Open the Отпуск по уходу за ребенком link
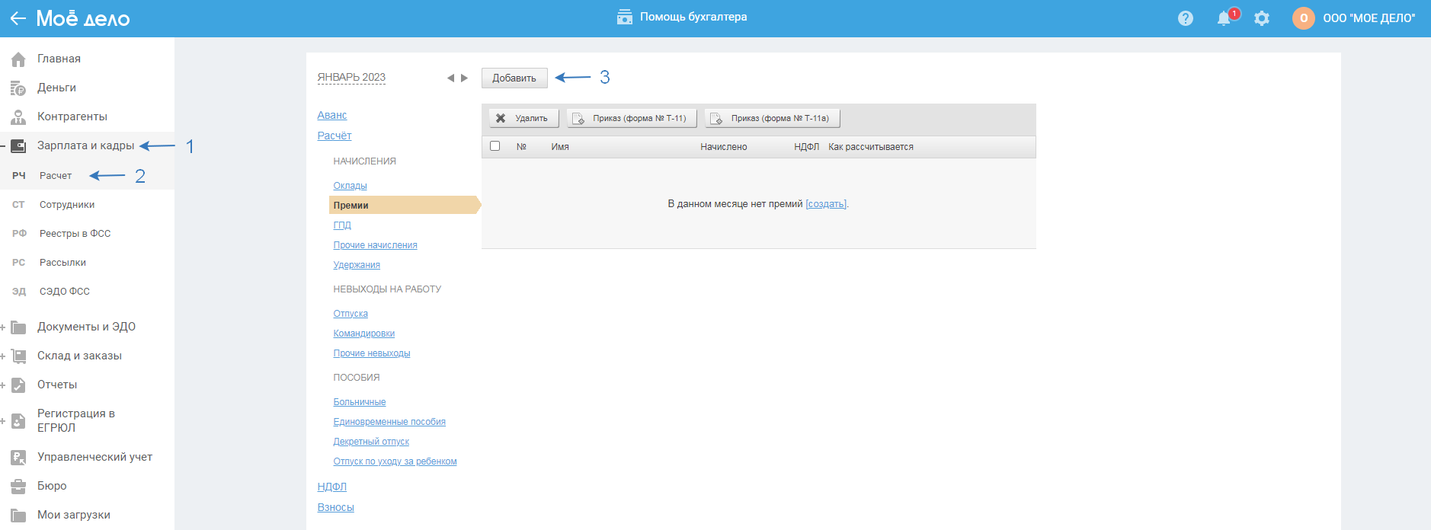The image size is (1431, 530). coord(395,461)
